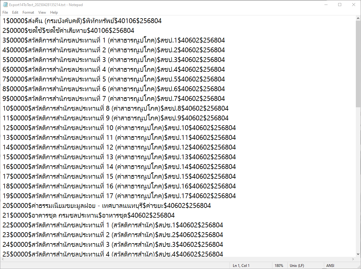Click line 3 ending with สชป.1$40602$256804
The width and height of the screenshot is (361, 269).
[114, 40]
